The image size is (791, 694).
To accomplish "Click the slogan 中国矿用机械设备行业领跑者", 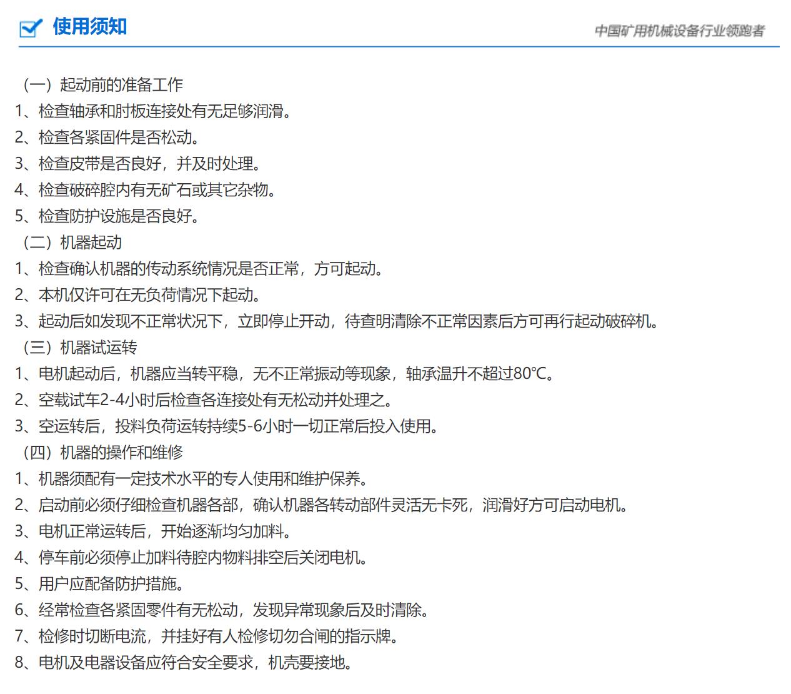I will (x=679, y=31).
